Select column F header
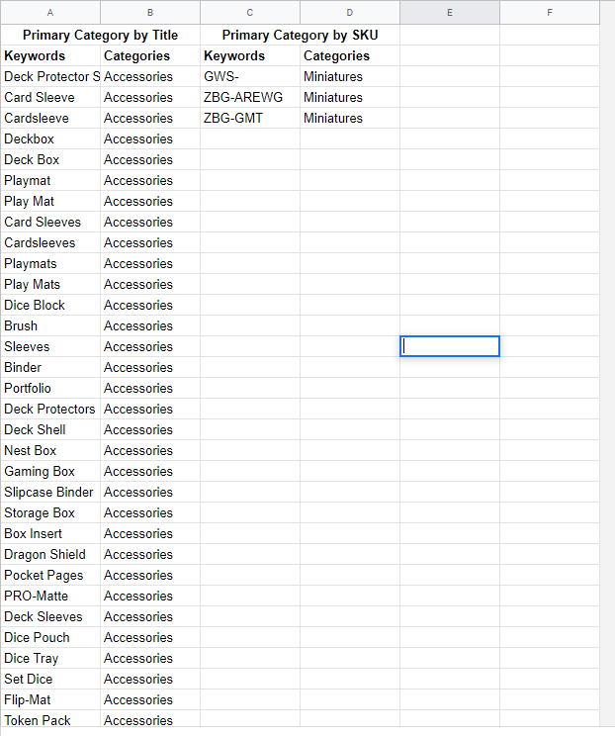 [x=550, y=13]
